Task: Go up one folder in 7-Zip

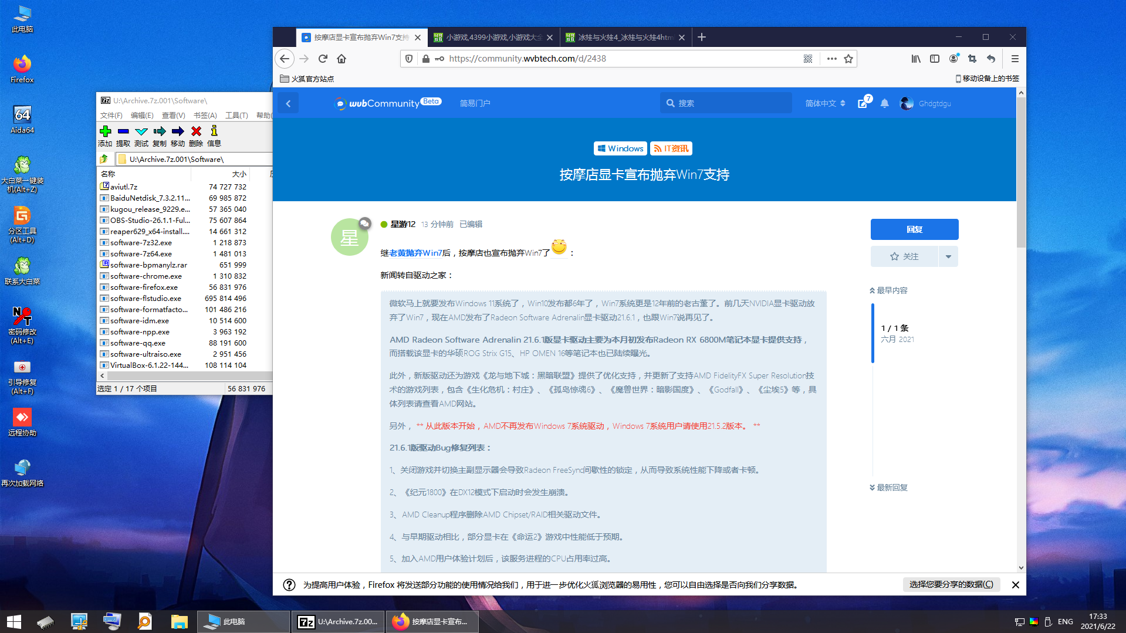Action: (x=104, y=159)
